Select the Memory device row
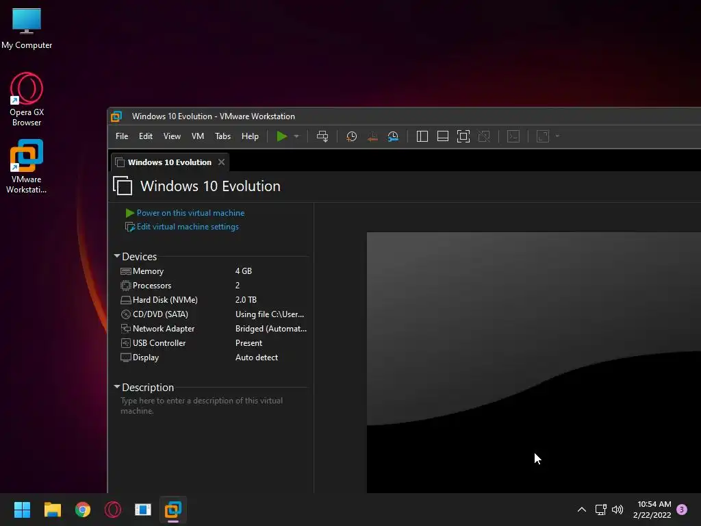The width and height of the screenshot is (701, 526). 214,271
